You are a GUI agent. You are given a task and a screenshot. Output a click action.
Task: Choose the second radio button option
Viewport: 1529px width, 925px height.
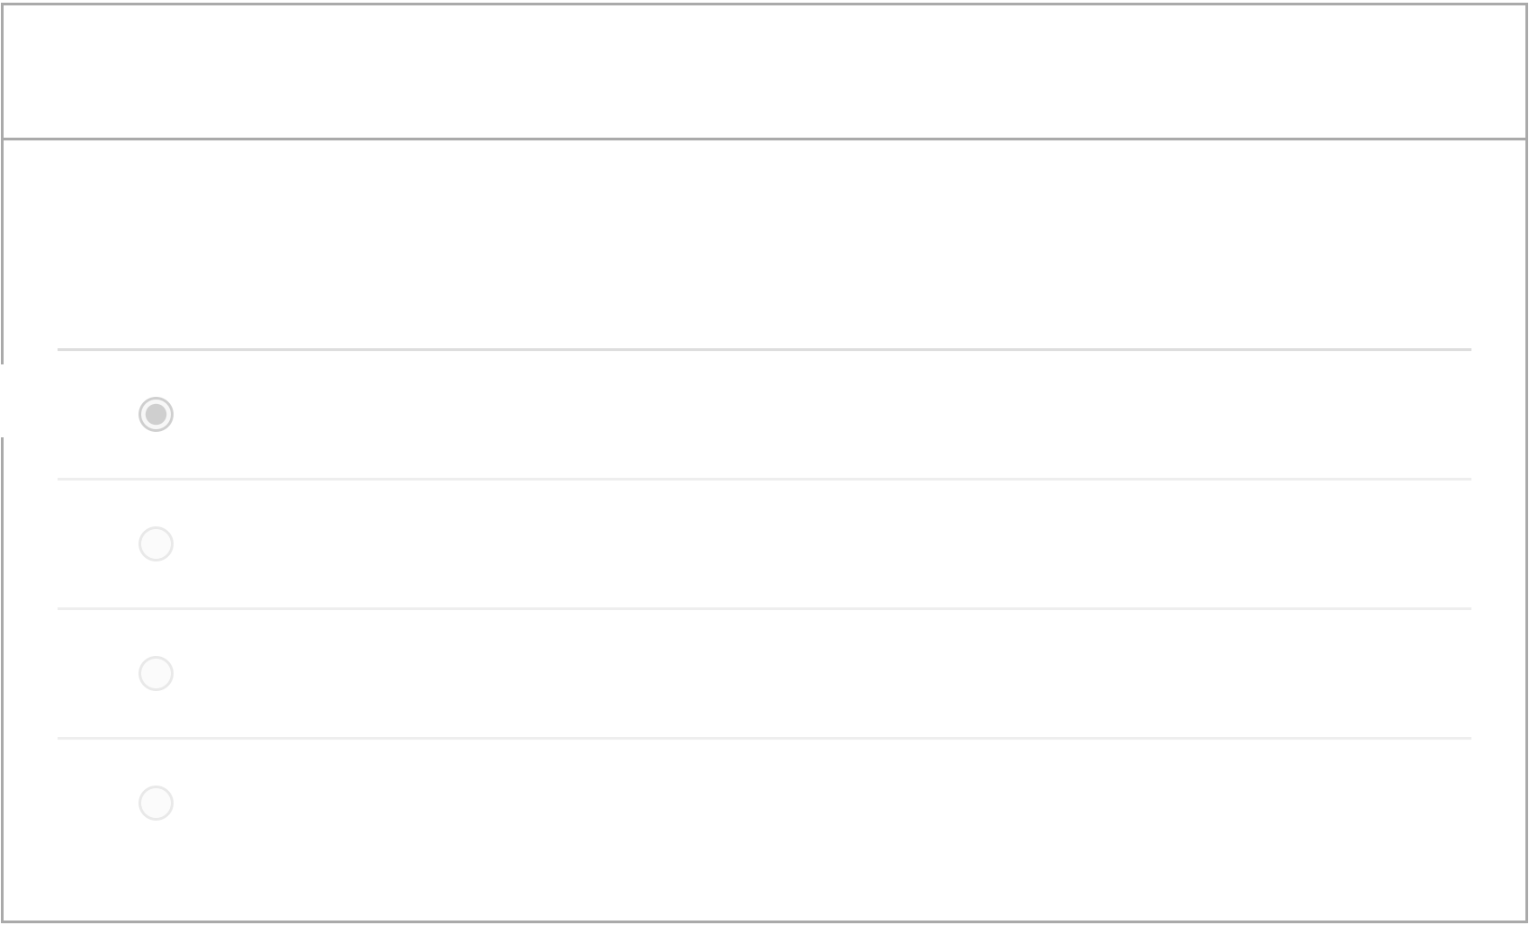pos(156,543)
